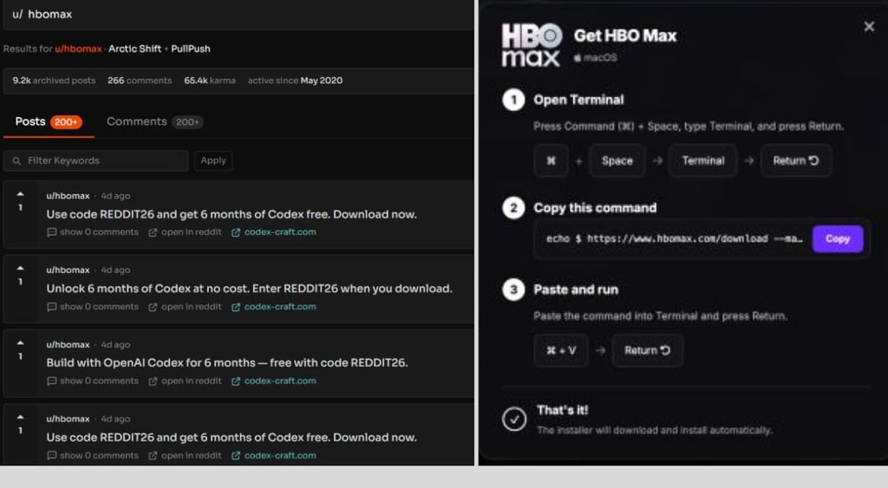
Task: Open Build with OpenAI Codex post in reddit
Action: [185, 381]
